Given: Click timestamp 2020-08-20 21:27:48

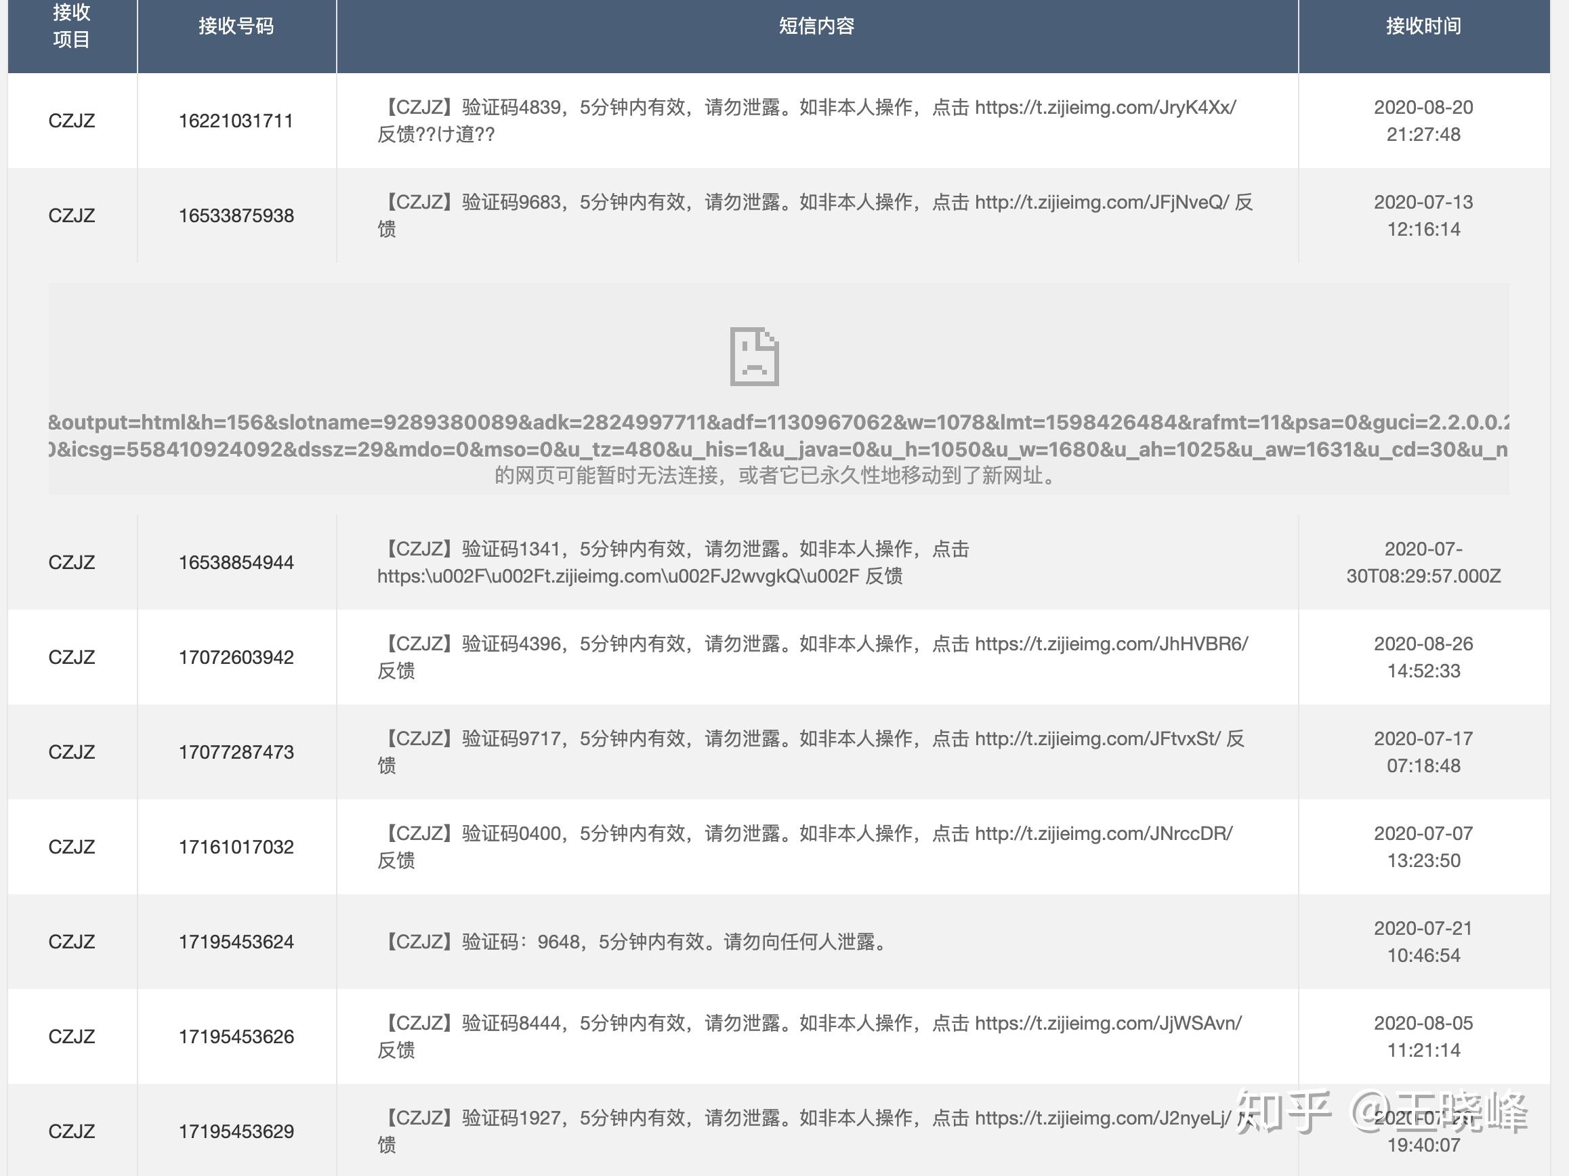Looking at the screenshot, I should [x=1423, y=121].
